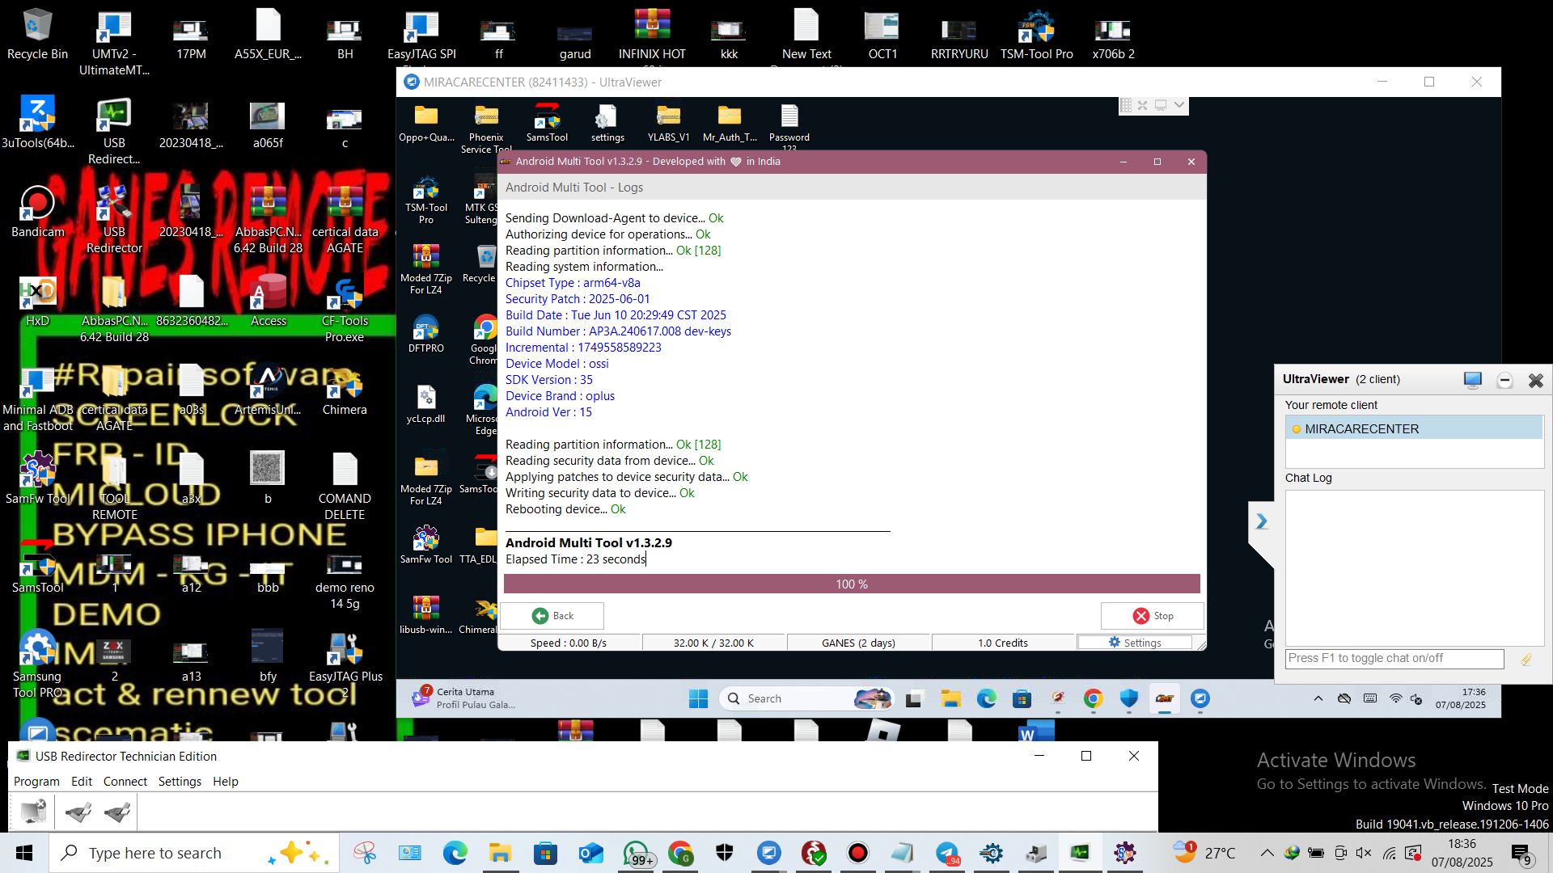Open Cerita Utama news widget in remote taskbar
The image size is (1553, 873).
(465, 698)
